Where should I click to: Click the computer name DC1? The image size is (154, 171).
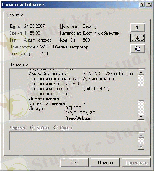[x=44, y=54]
